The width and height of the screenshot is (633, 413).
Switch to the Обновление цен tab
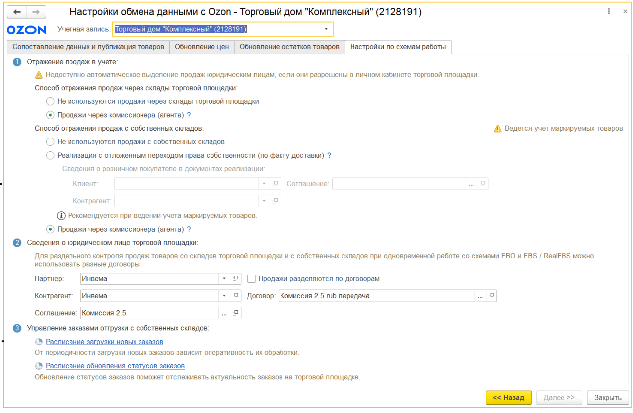tap(202, 47)
